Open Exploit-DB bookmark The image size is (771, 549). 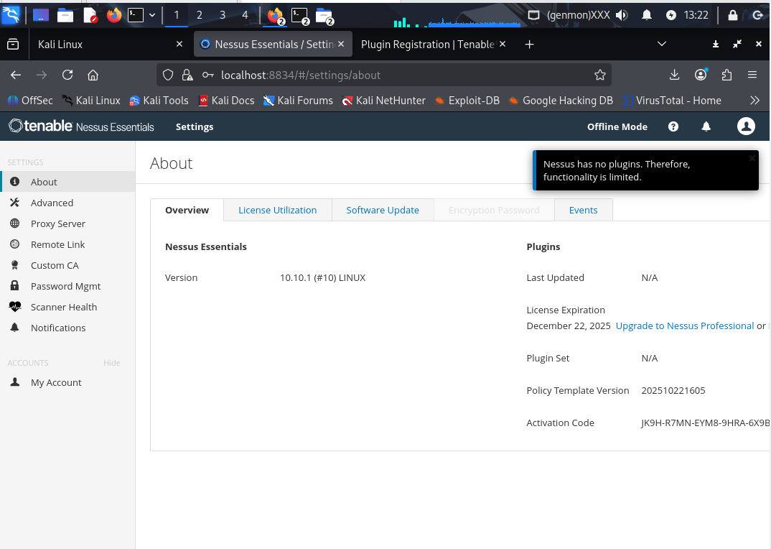[467, 101]
